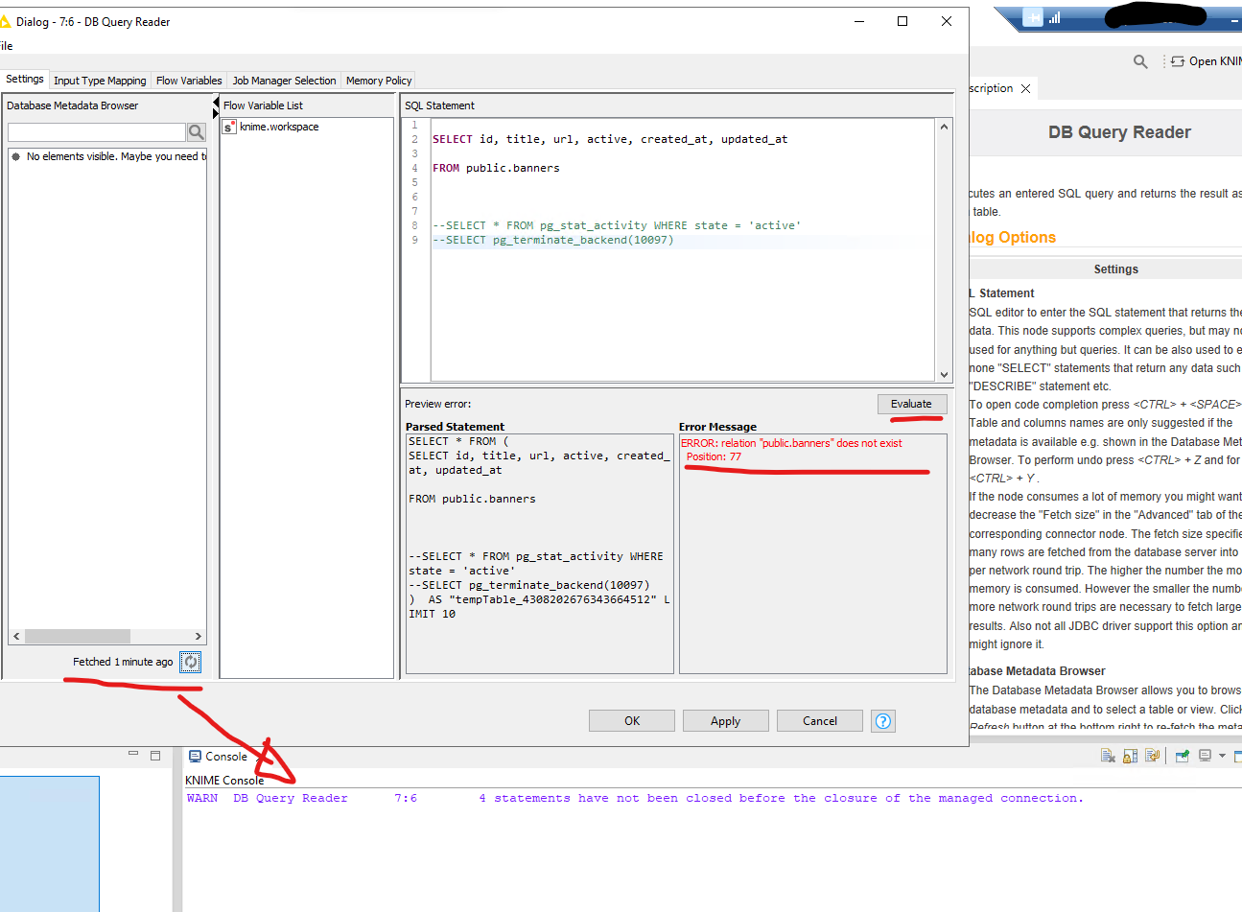Click the knime.workspace flow variable icon
The height and width of the screenshot is (912, 1242).
pos(229,127)
